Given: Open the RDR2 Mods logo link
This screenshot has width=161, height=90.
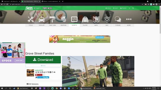Looking at the screenshot, I should coord(47,8).
